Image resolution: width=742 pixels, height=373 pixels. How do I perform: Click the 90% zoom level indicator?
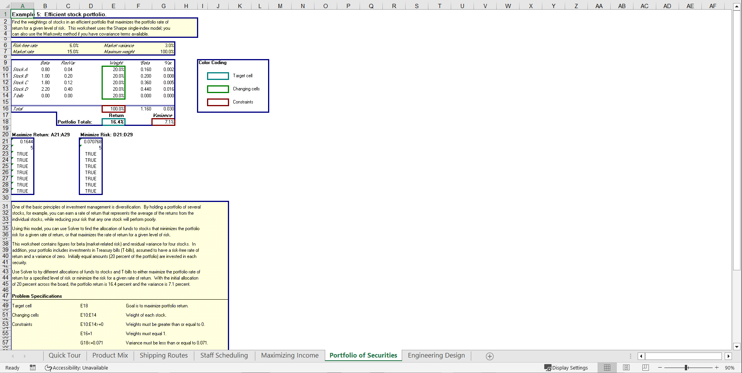[x=730, y=368]
